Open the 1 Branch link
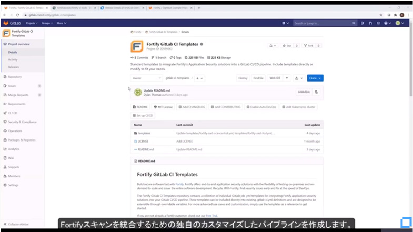The height and width of the screenshot is (232, 413). pyautogui.click(x=159, y=58)
